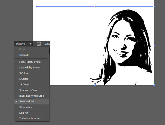The height and width of the screenshot is (125, 165).
Task: Click the preset dropdown arrow button
Action: (x=30, y=44)
